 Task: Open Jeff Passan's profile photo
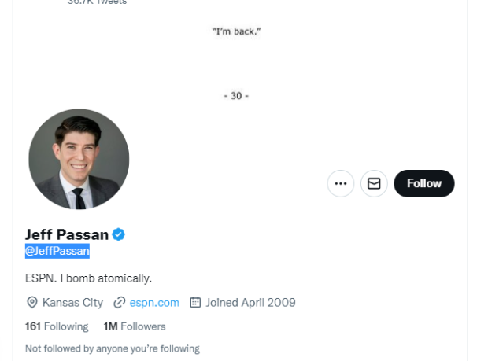click(79, 160)
